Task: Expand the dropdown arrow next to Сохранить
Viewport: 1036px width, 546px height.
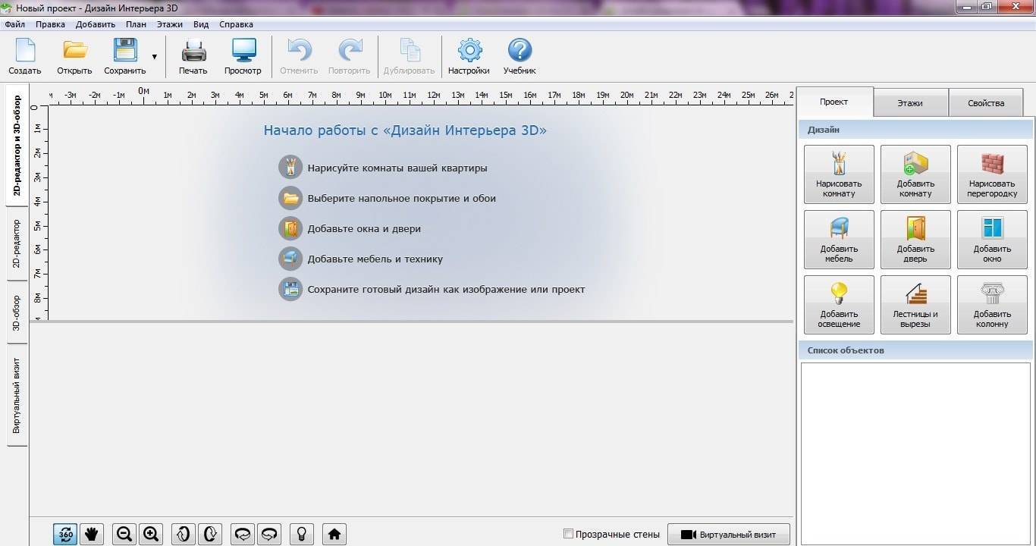Action: (x=155, y=57)
